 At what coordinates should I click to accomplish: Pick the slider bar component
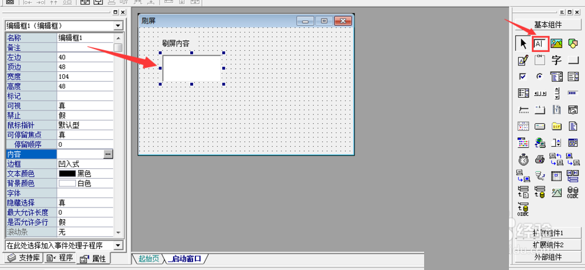point(524,109)
